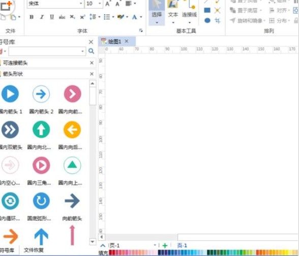The width and height of the screenshot is (299, 256).
Task: Open the 宋体 font name dropdown
Action: [81, 4]
